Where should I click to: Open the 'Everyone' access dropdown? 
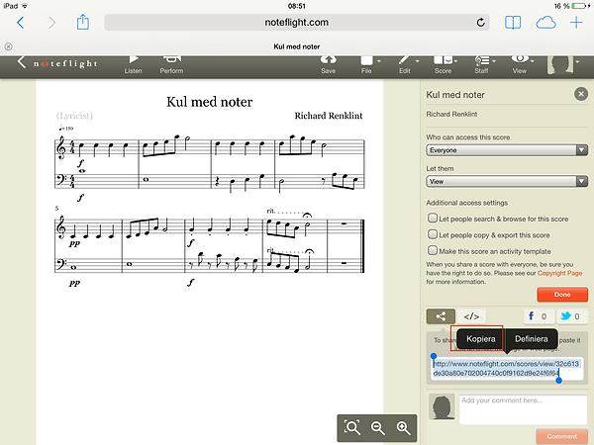pos(507,150)
